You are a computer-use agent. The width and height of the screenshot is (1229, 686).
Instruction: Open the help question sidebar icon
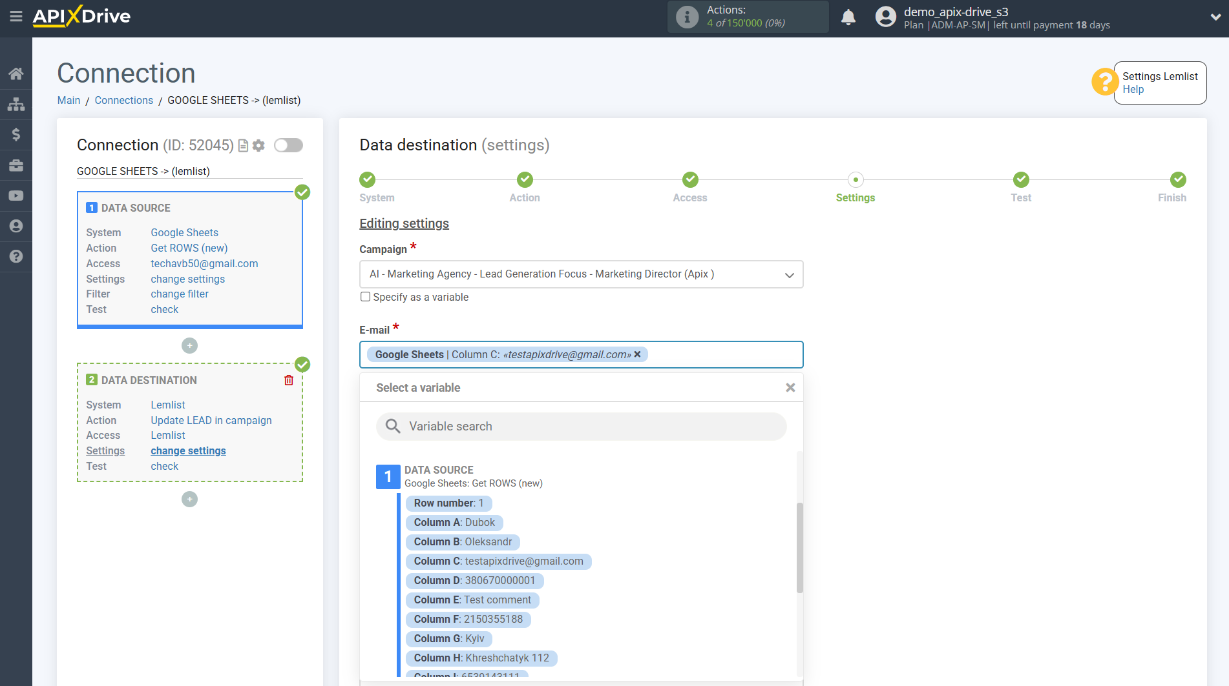16,256
